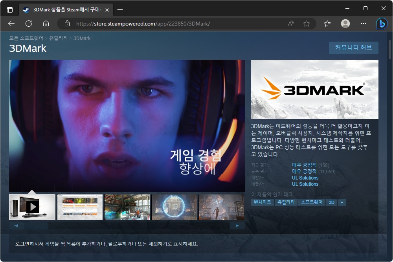This screenshot has width=393, height=262.
Task: Open recent reviews 매우 긍정적 (158)
Action: pos(310,165)
